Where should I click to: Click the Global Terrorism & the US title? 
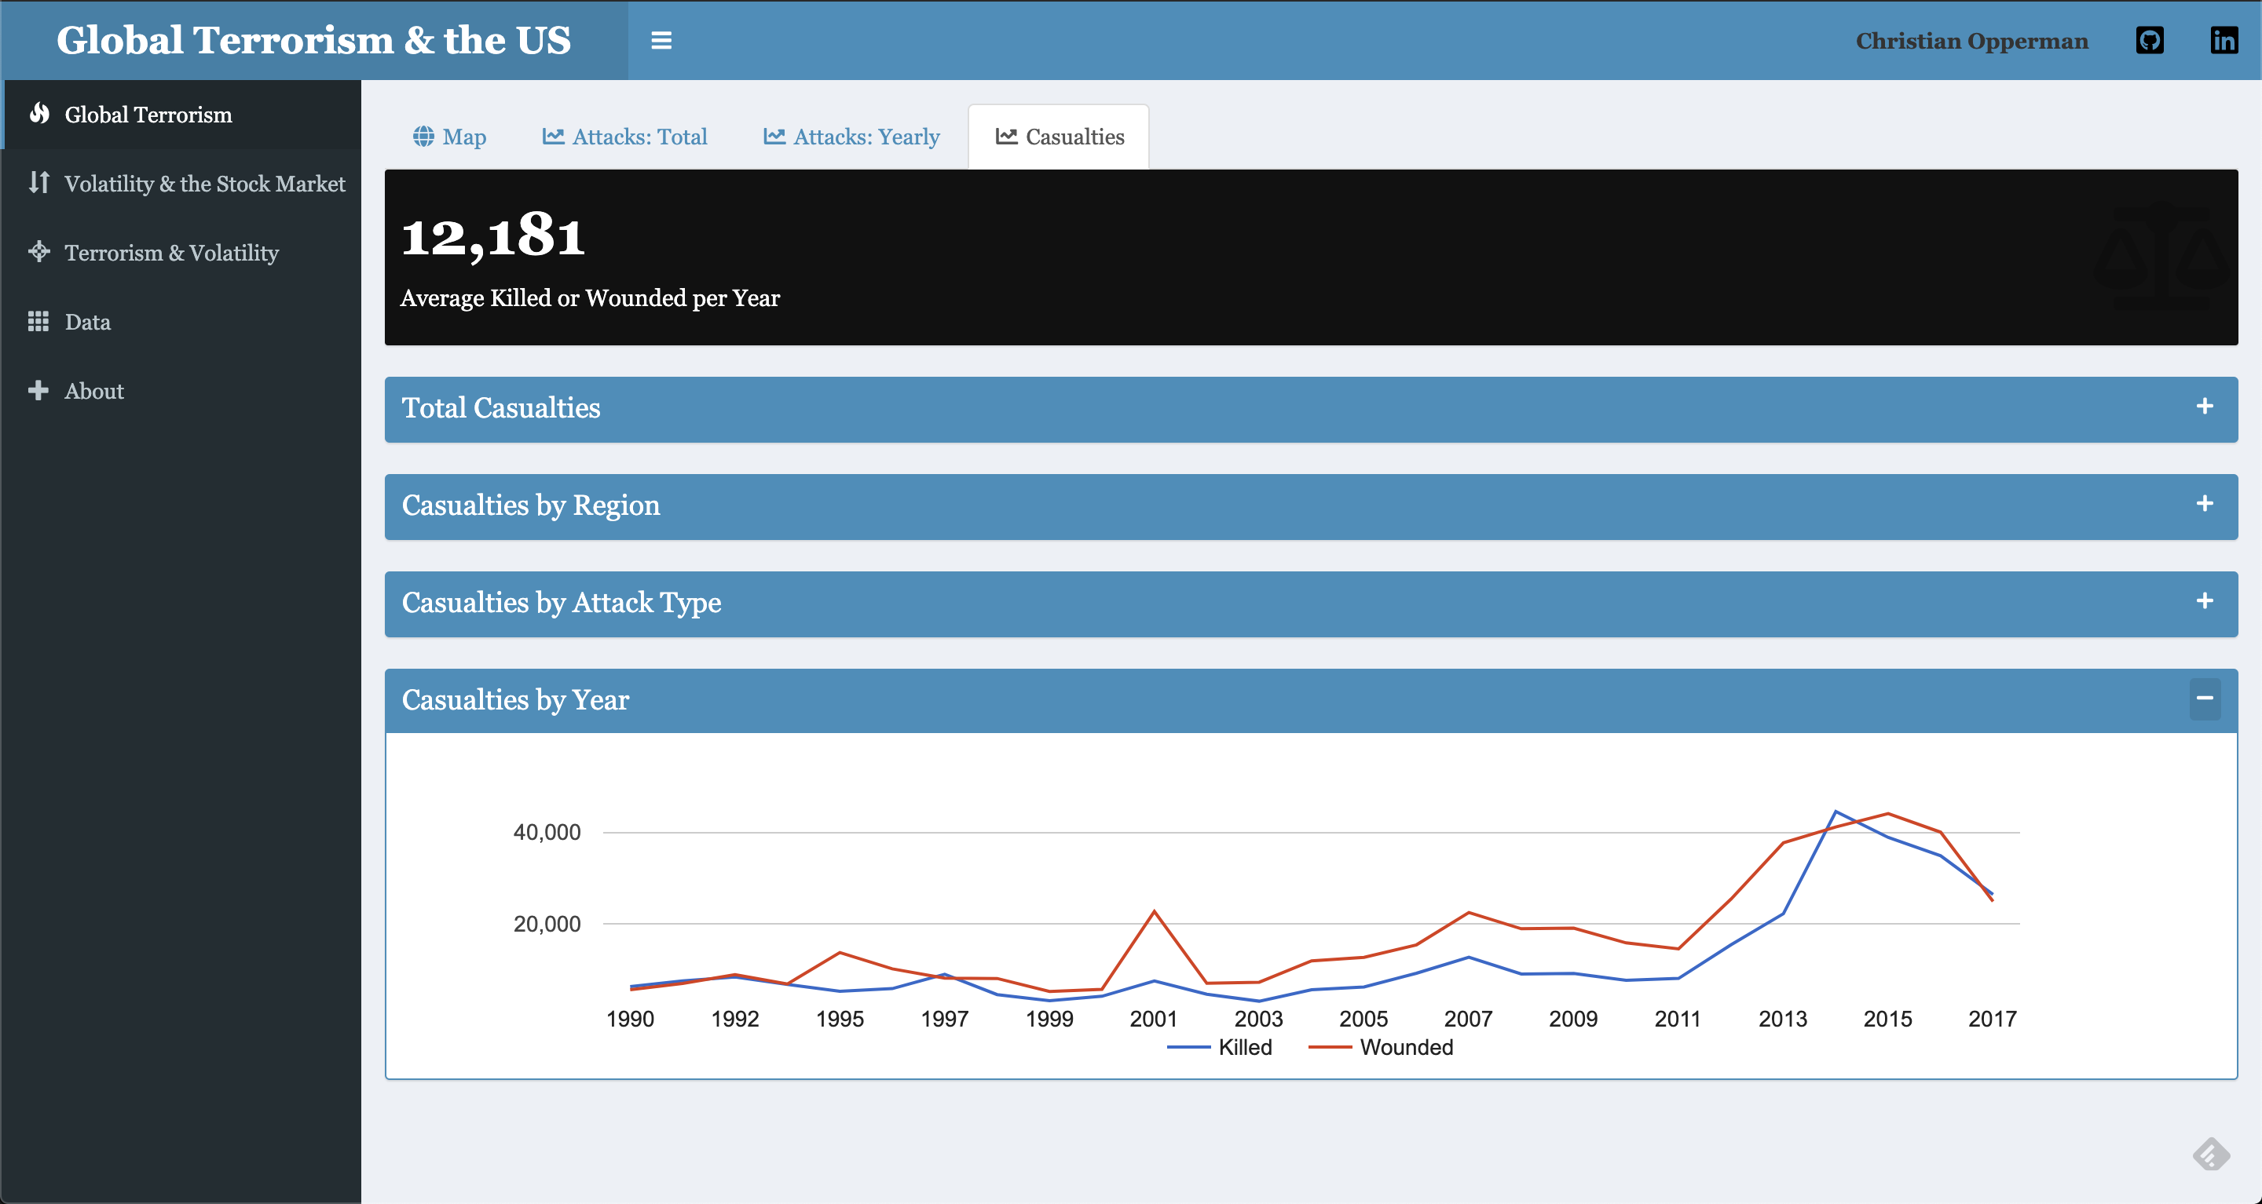click(x=313, y=40)
